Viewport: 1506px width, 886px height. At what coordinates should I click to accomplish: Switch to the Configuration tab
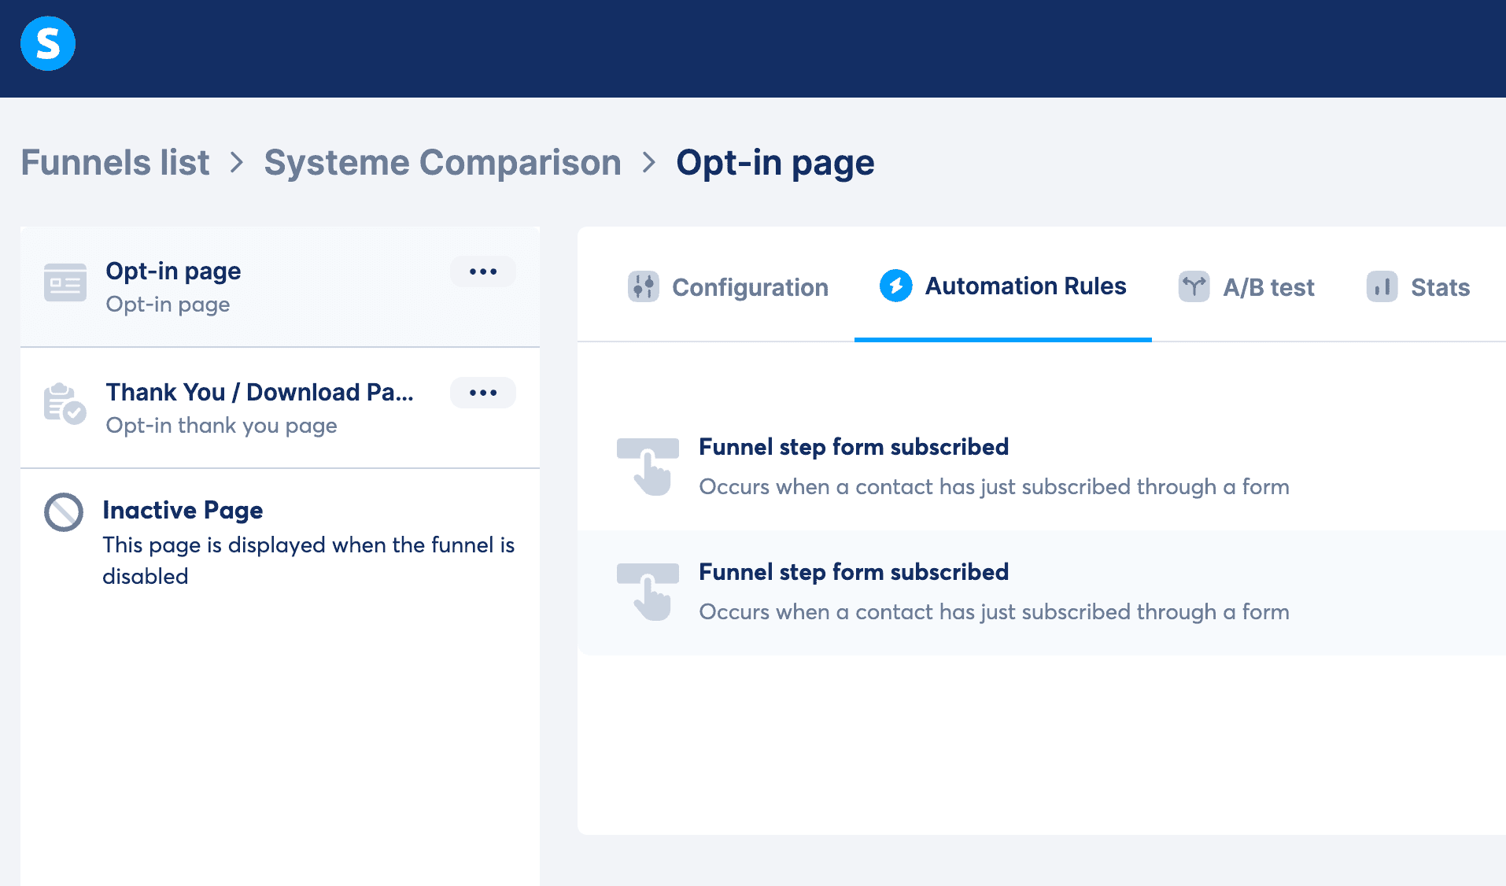[x=749, y=287]
